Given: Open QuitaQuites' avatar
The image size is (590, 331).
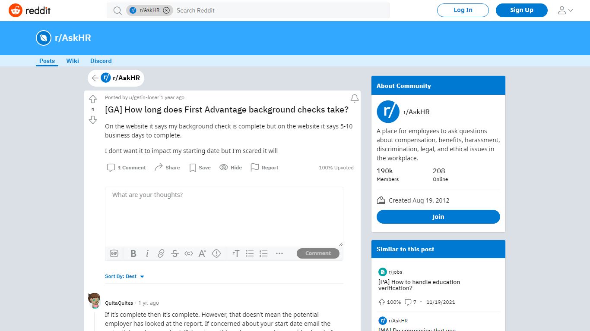Looking at the screenshot, I should pyautogui.click(x=94, y=300).
